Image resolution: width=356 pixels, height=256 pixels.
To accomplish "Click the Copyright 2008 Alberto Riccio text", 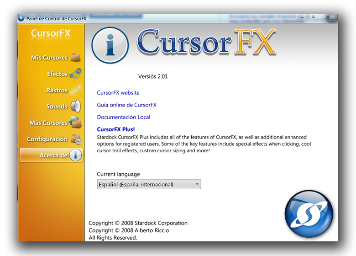I will [x=129, y=230].
